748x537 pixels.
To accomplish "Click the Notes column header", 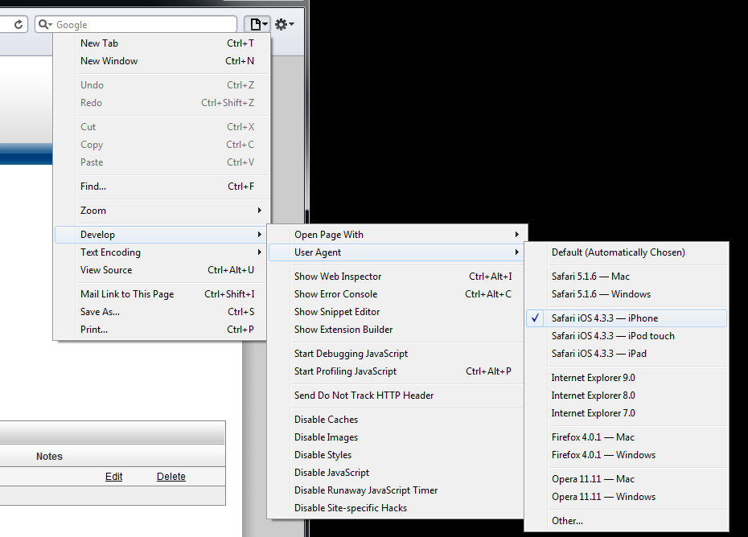I will 49,457.
